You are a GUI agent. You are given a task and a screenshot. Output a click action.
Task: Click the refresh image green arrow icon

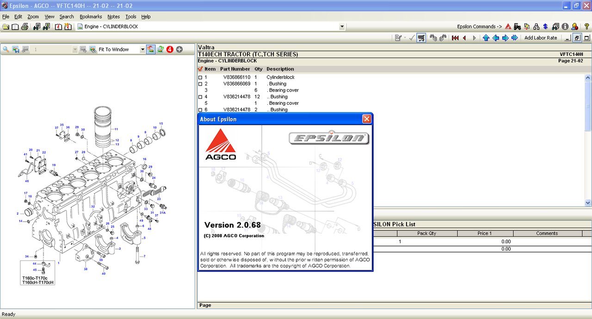(x=160, y=49)
